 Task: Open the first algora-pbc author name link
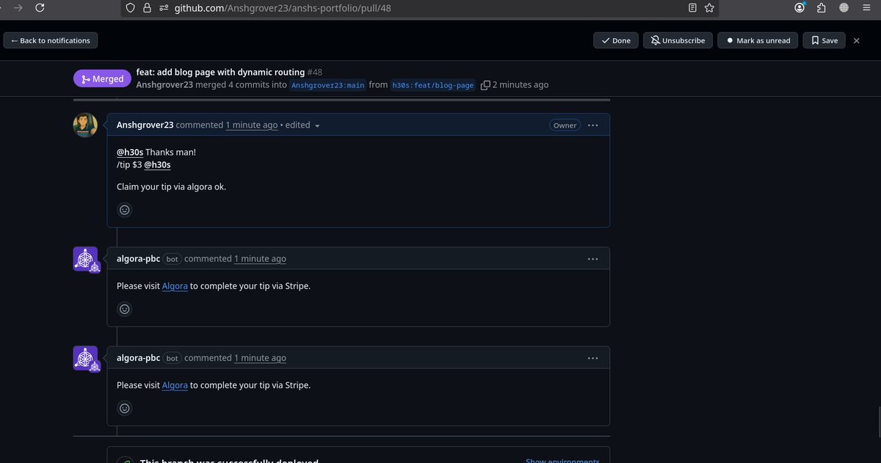tap(138, 258)
